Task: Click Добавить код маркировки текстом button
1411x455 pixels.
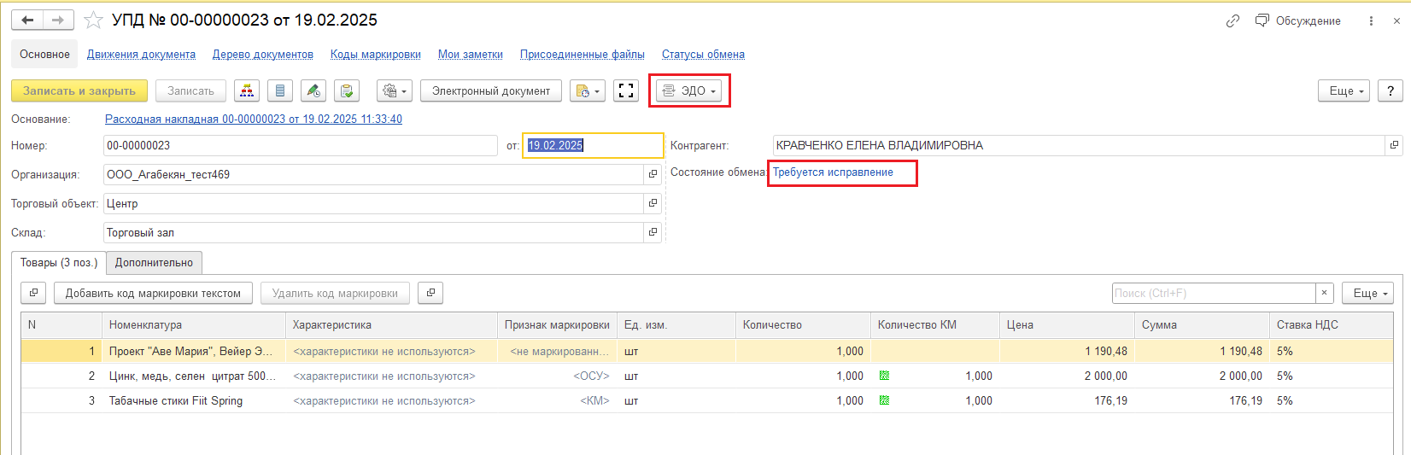Action: [x=153, y=293]
